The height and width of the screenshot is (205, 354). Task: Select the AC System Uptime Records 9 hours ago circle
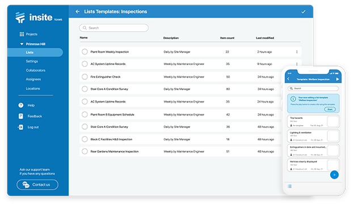pos(85,64)
